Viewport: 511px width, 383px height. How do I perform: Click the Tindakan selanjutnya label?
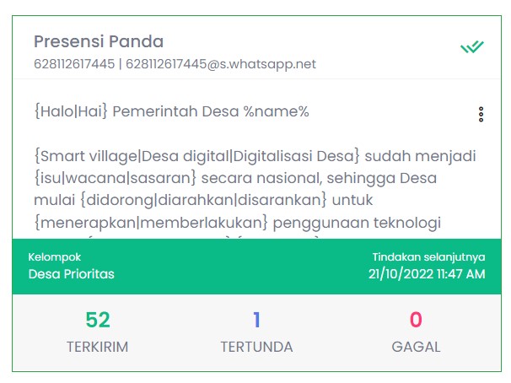point(428,257)
